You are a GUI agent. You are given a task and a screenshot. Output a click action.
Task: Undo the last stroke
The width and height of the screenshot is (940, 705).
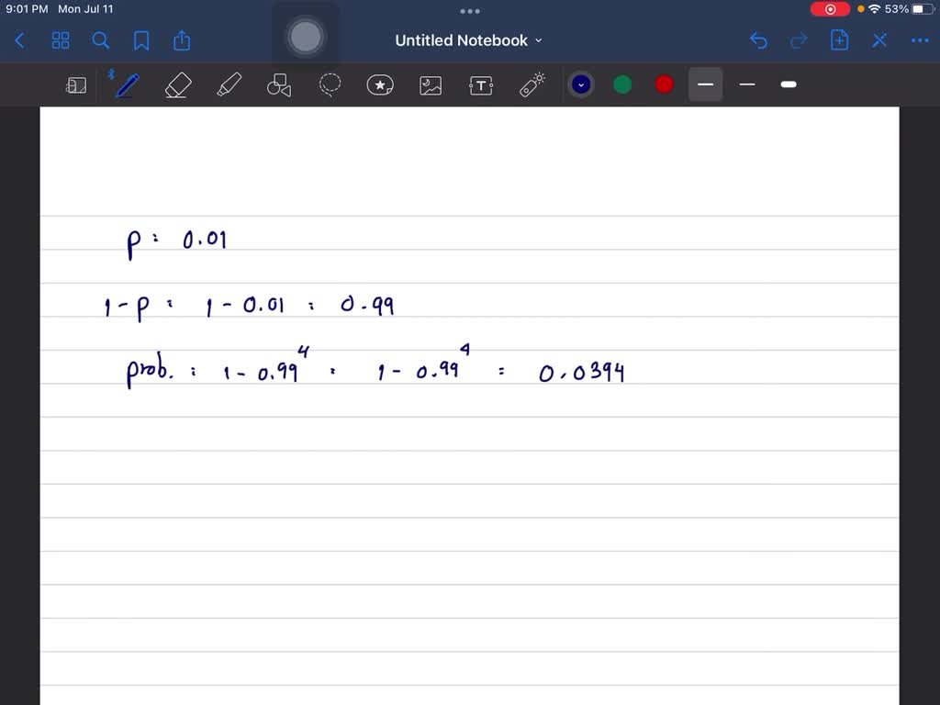tap(758, 40)
